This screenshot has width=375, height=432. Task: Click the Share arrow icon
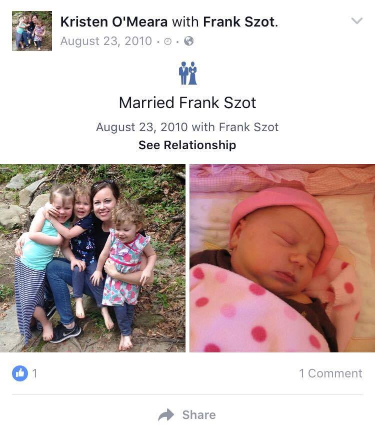point(166,415)
